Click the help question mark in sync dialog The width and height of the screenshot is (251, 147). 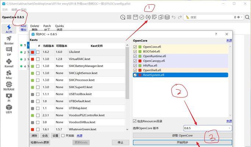pyautogui.click(x=216, y=34)
